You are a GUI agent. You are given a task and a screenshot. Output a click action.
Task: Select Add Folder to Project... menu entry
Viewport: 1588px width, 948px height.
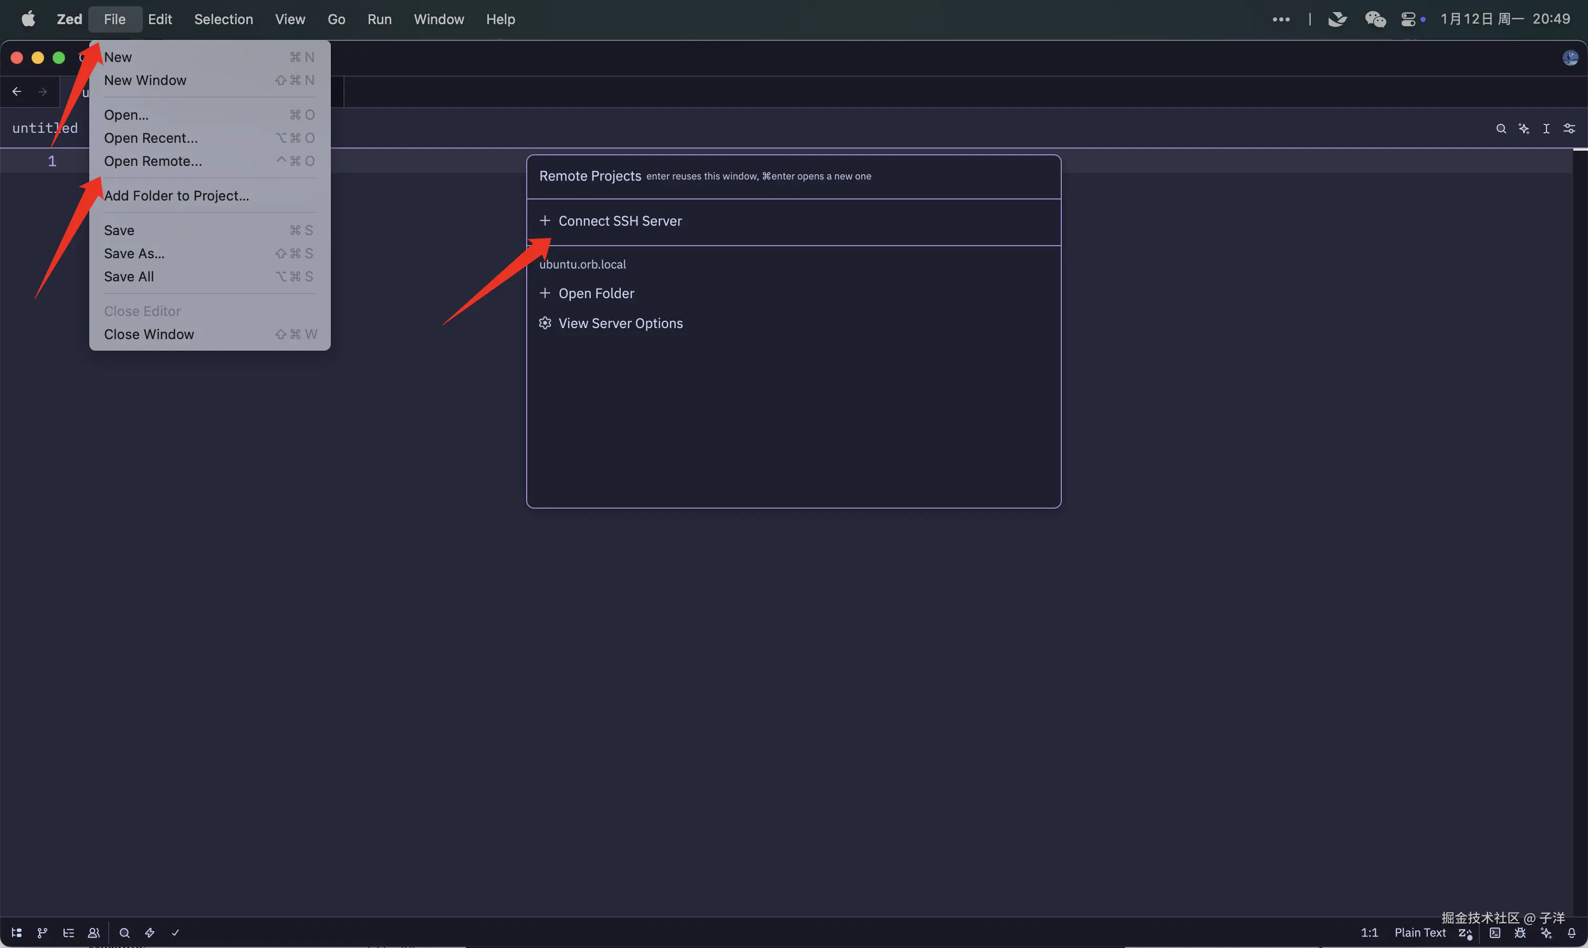pyautogui.click(x=176, y=195)
